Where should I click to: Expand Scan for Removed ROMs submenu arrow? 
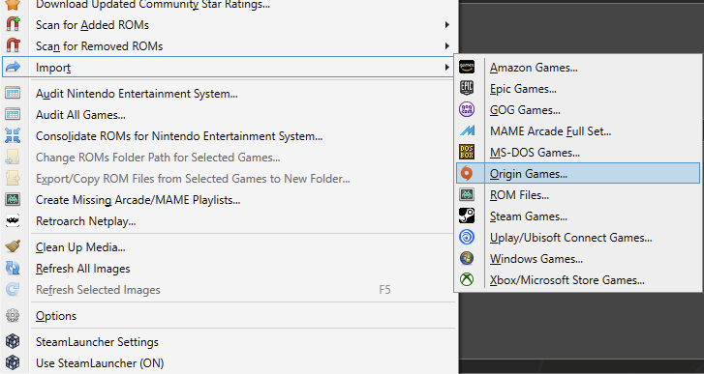click(446, 45)
